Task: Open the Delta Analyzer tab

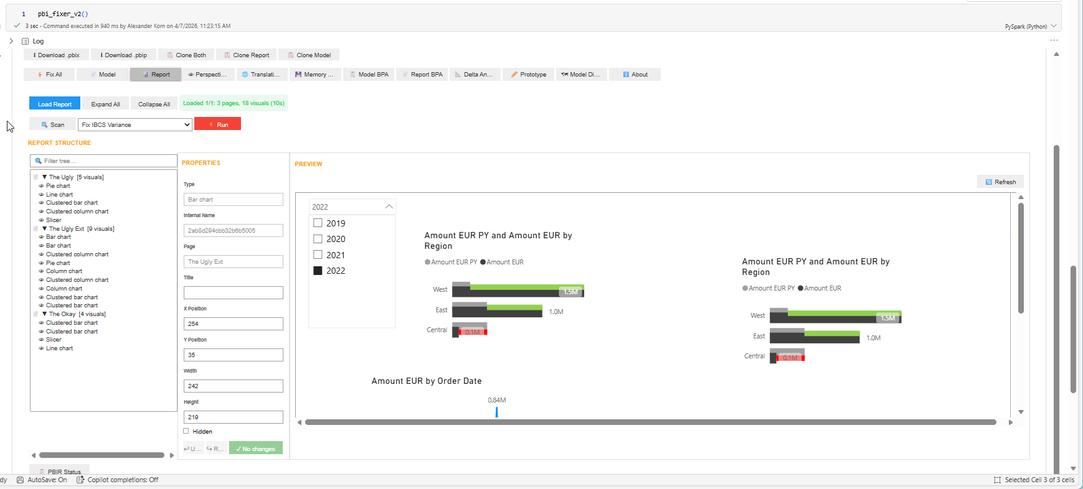Action: (475, 74)
